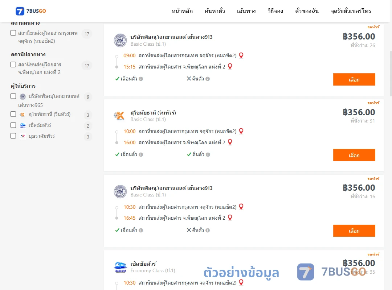The width and height of the screenshot is (392, 290).
Task: Check the บริษัทพิษณุโลกยานยนต์ operator filter
Action: pos(13,96)
